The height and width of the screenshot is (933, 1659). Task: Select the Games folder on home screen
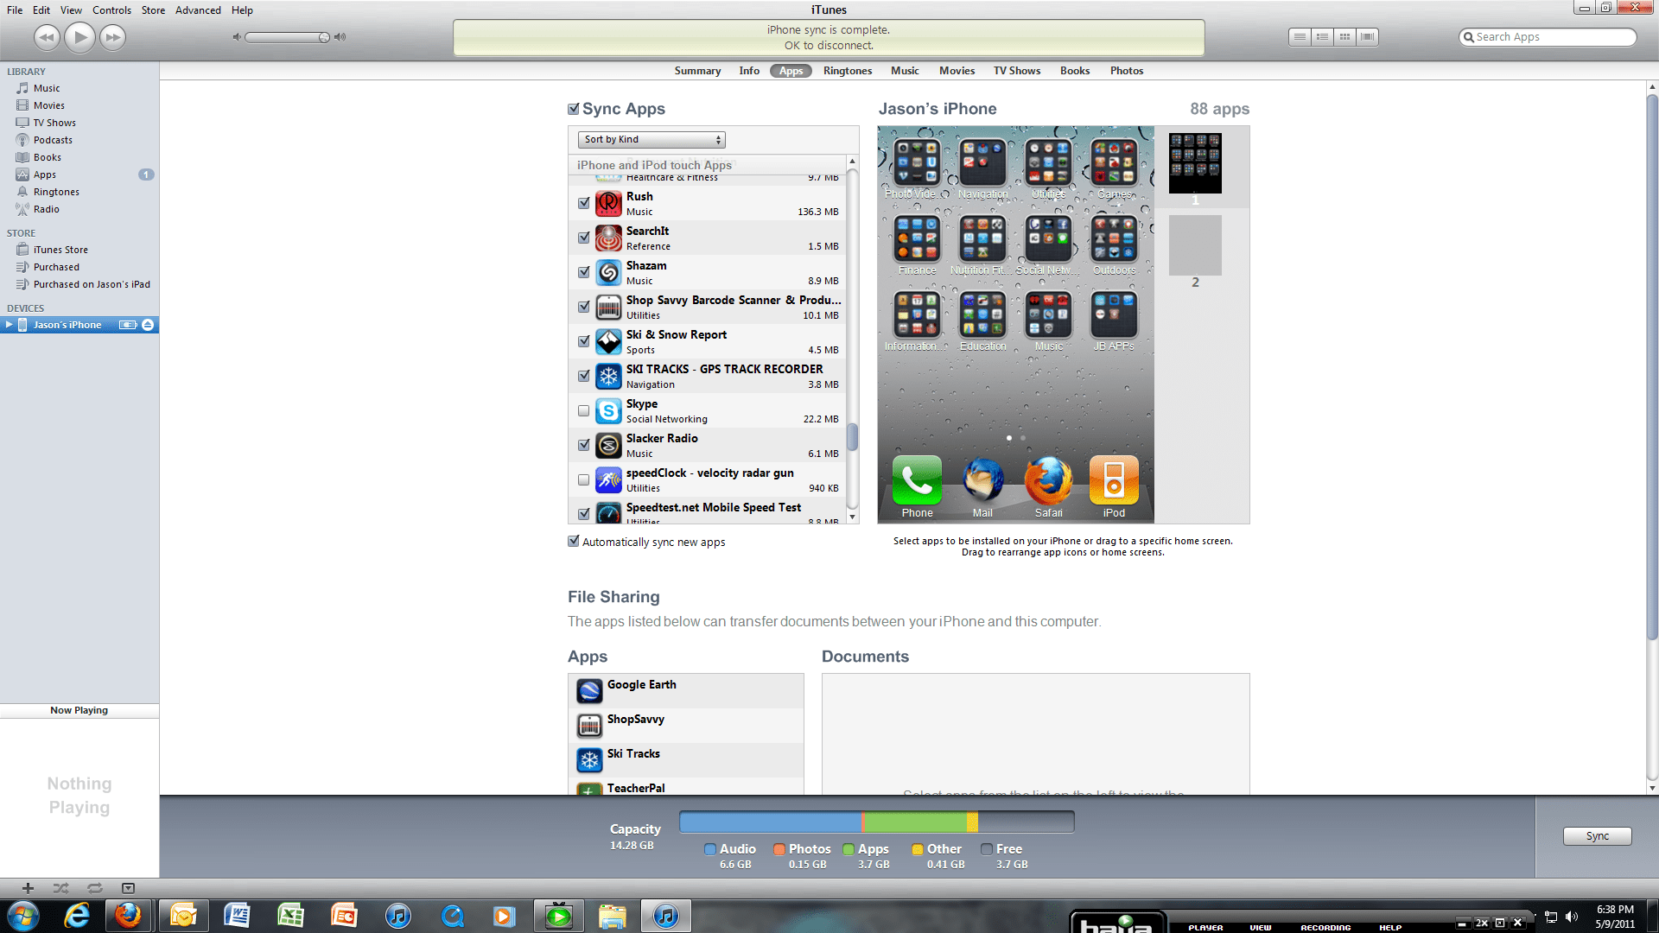point(1114,163)
